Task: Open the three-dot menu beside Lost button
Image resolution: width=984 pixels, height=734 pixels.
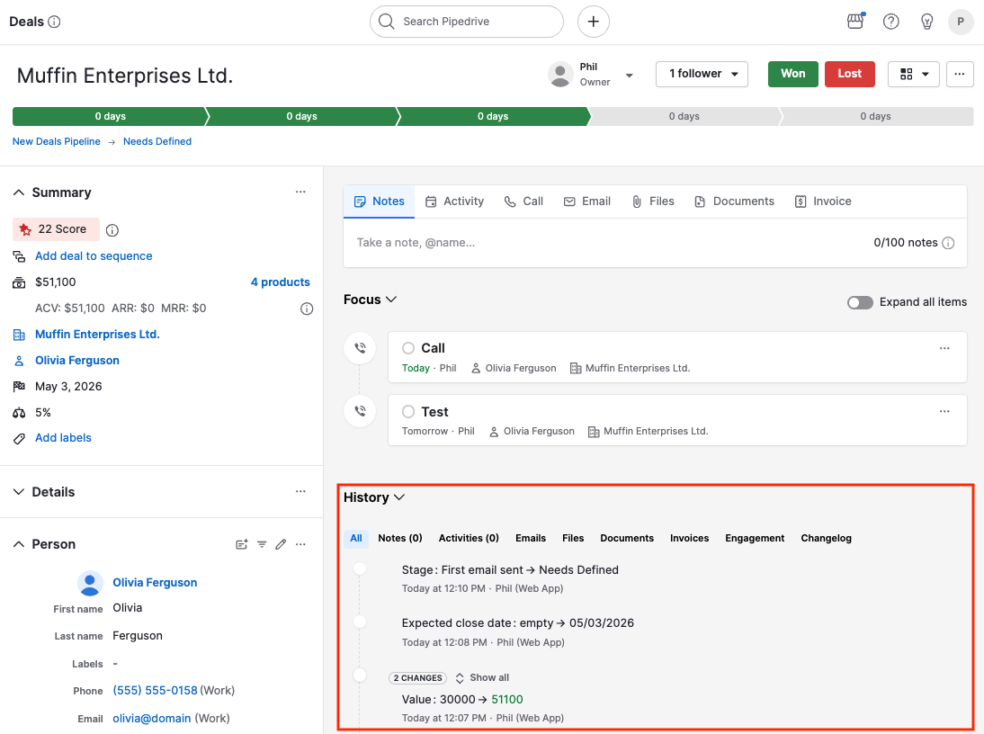Action: [960, 74]
